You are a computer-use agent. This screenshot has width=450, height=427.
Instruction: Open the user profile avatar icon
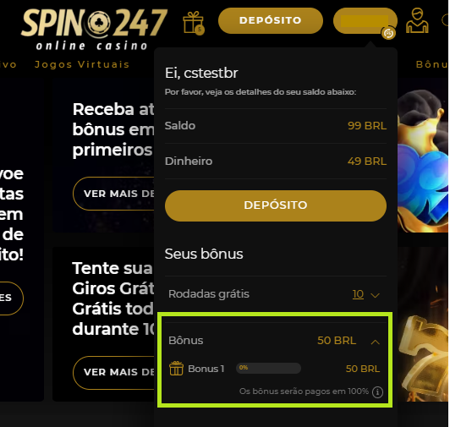[417, 20]
